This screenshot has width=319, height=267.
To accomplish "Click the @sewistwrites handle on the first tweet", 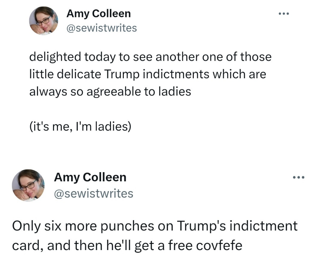I will pyautogui.click(x=101, y=28).
